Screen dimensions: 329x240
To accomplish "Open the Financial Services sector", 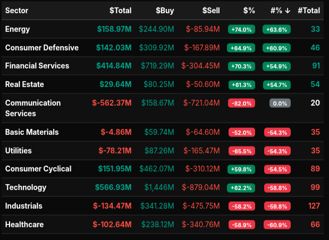I will tap(37, 66).
